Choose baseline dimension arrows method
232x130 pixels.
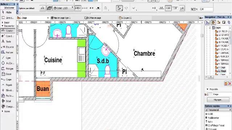click(x=91, y=8)
